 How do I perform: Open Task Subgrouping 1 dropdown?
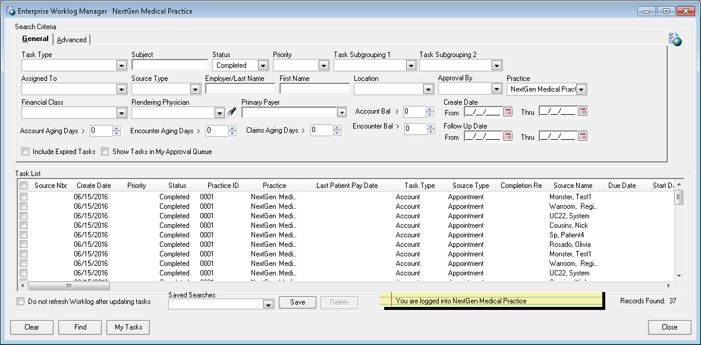[411, 66]
